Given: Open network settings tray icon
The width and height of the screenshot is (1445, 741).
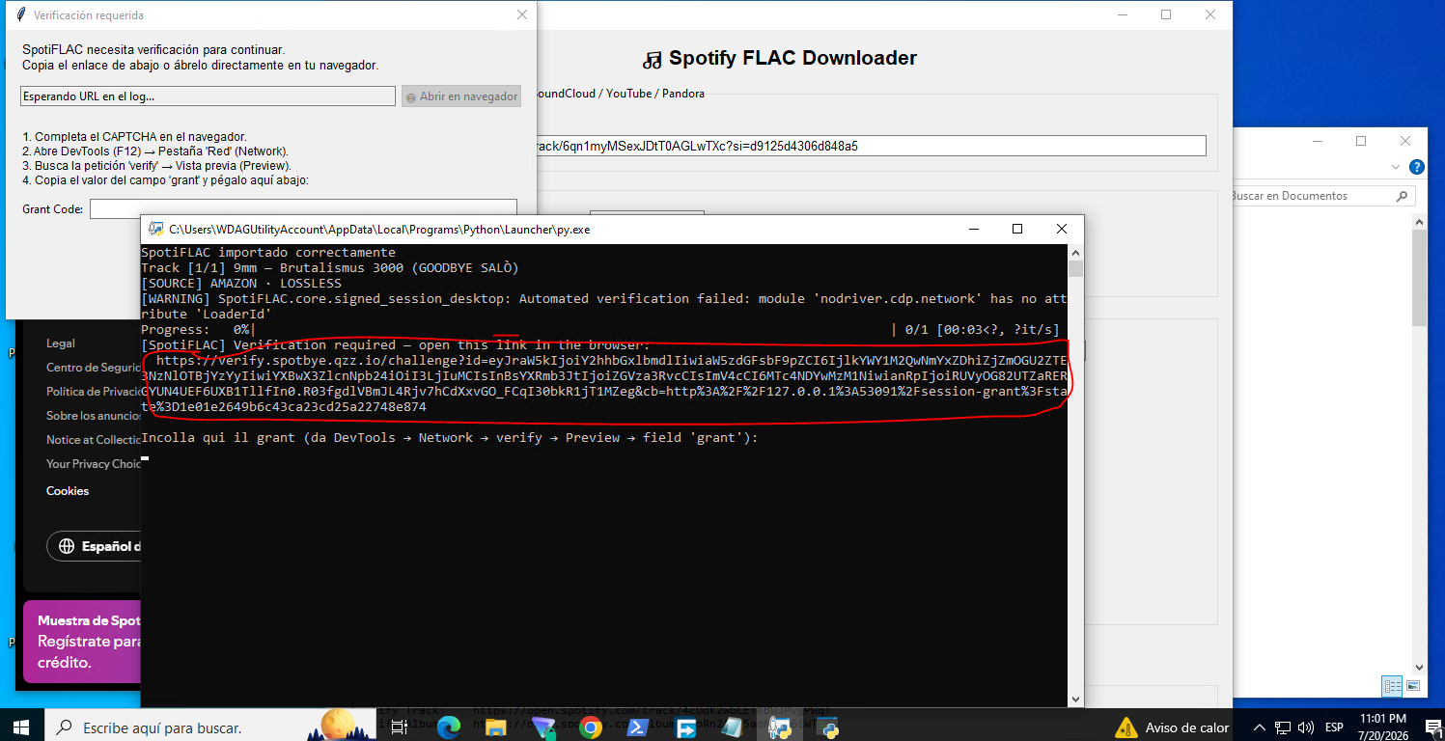Looking at the screenshot, I should pos(1283,727).
